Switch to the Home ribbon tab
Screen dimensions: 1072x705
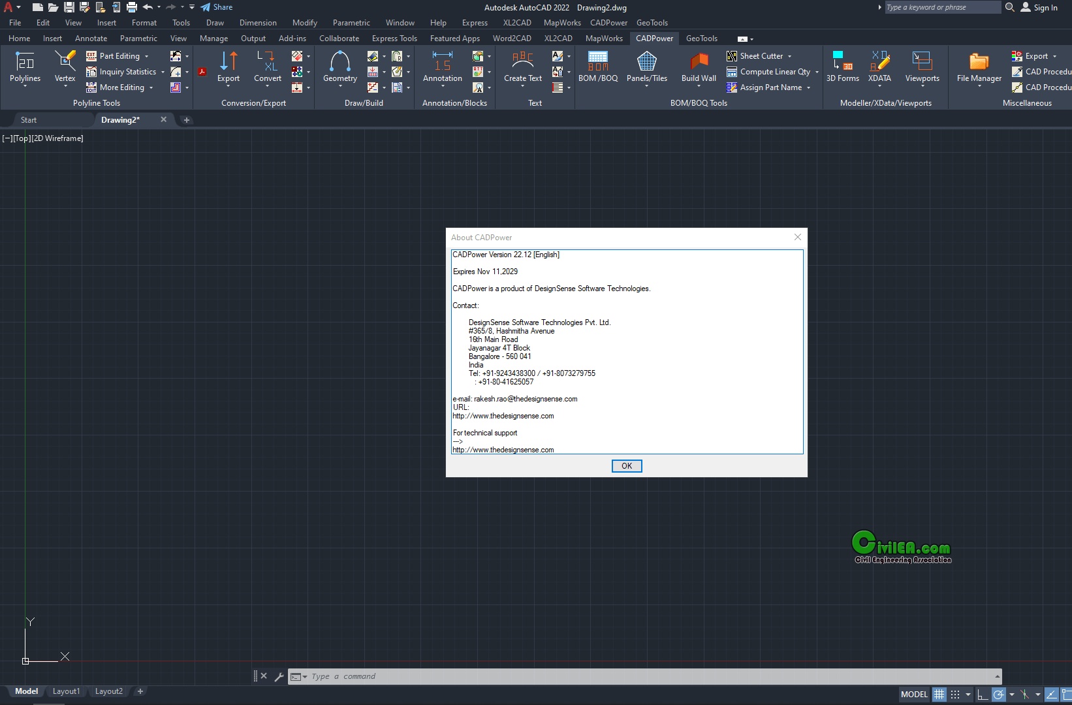click(19, 39)
